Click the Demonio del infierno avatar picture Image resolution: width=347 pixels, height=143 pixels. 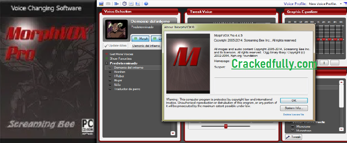pos(116,30)
